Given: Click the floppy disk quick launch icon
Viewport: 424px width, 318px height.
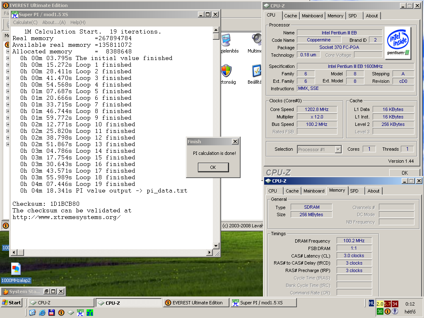Looking at the screenshot, I should point(51,313).
